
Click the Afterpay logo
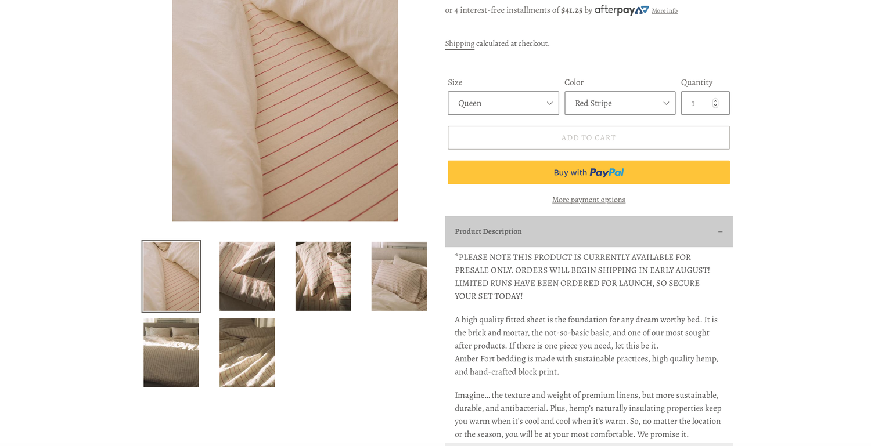(621, 10)
